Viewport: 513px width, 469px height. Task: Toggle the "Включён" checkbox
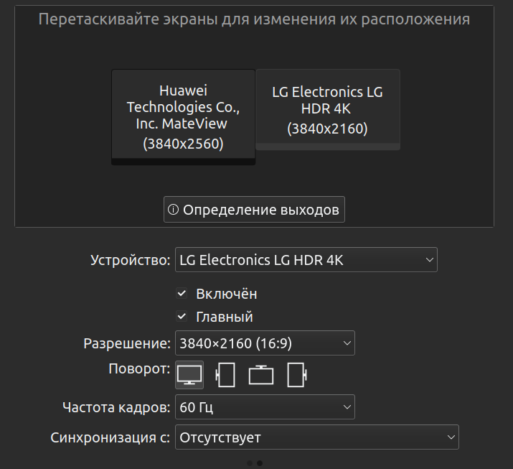(x=182, y=294)
